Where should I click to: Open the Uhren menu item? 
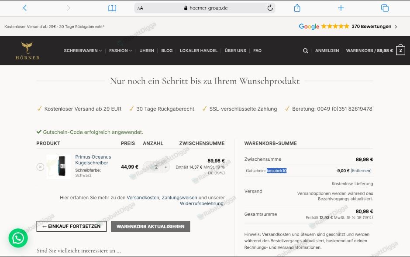(147, 51)
